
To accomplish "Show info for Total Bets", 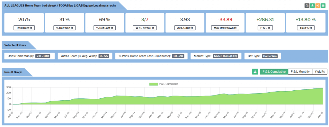I will (x=31, y=28).
